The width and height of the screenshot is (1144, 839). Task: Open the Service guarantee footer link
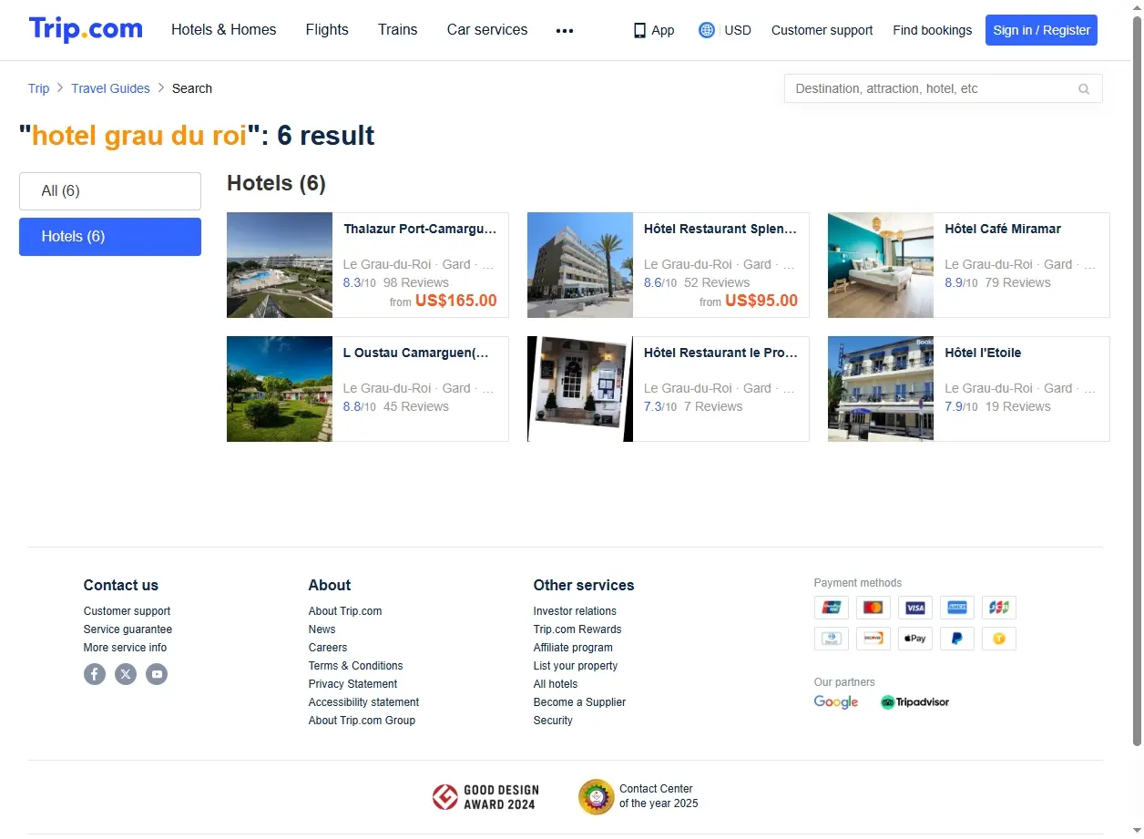(128, 629)
